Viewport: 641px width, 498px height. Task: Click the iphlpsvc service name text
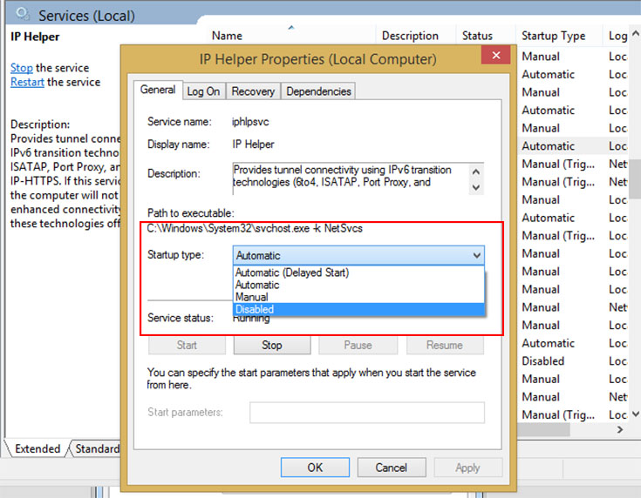pyautogui.click(x=250, y=122)
